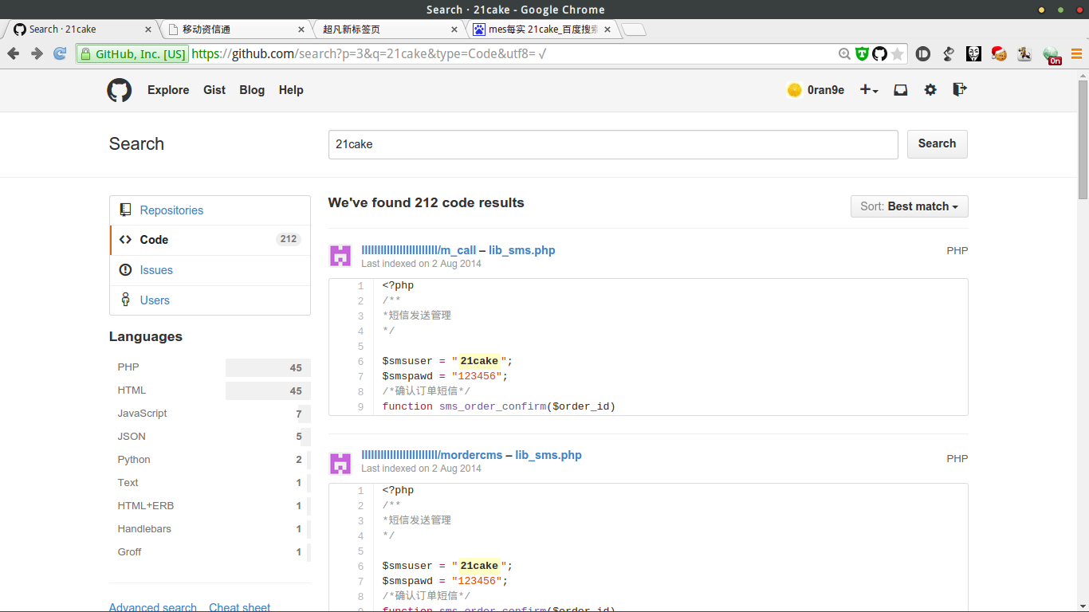
Task: Open Gist in GitHub header
Action: click(214, 90)
